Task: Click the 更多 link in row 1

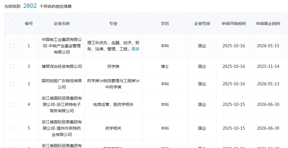Action: (135, 49)
